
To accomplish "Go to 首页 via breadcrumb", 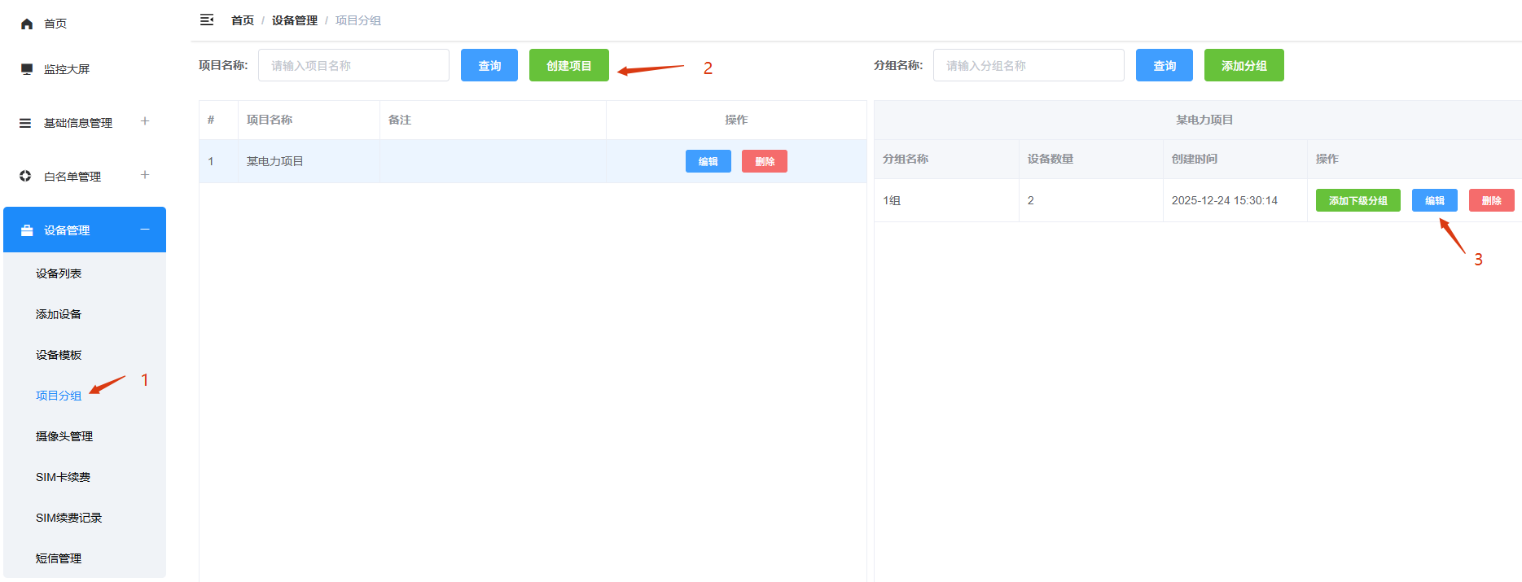I will click(243, 20).
